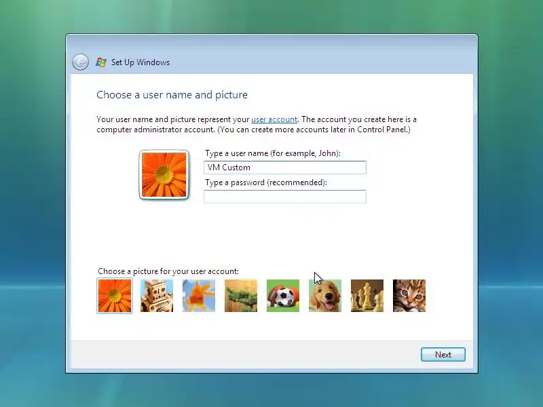This screenshot has height=407, width=543.
Task: Select the soccer ball account picture
Action: [x=283, y=296]
